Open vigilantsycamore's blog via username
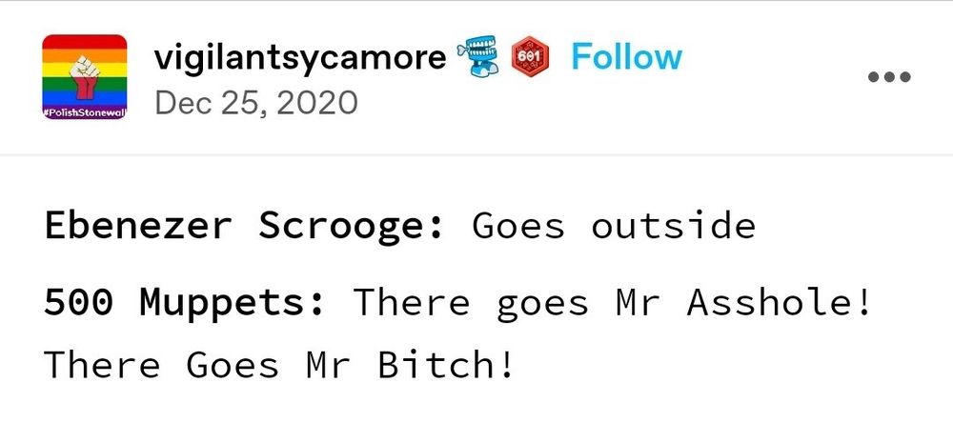The width and height of the screenshot is (953, 423). coord(300,58)
